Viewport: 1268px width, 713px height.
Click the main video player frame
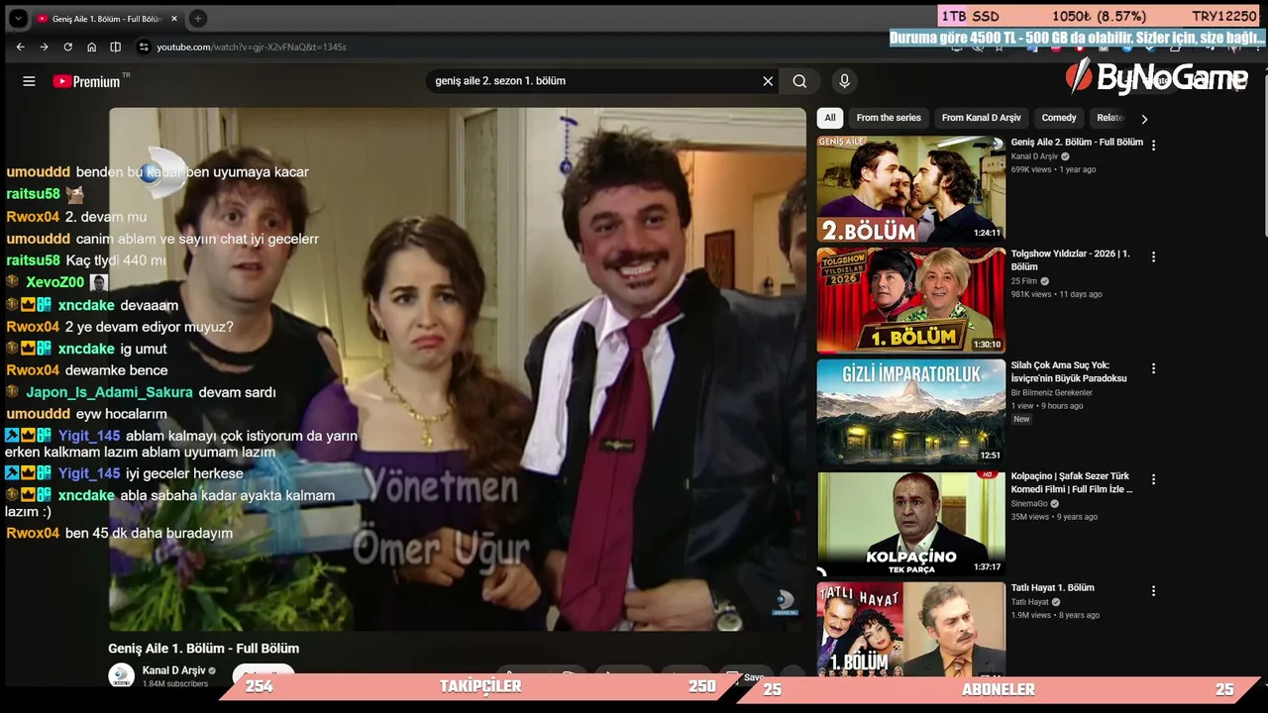pos(458,369)
